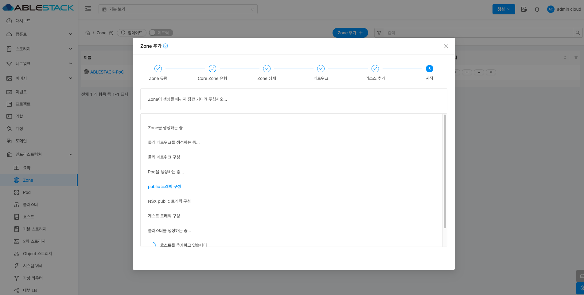Open Object 스토리지 in the sidebar

tap(39, 254)
